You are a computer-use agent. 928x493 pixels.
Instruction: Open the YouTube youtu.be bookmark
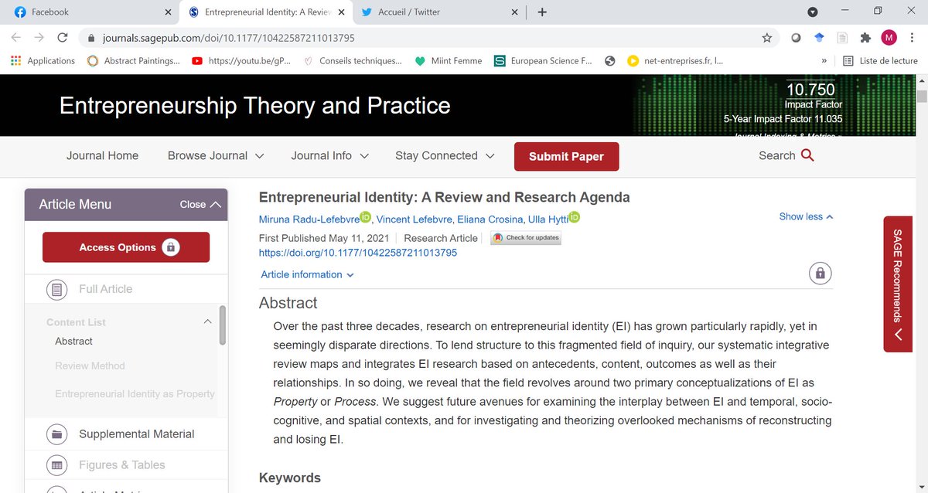click(241, 60)
